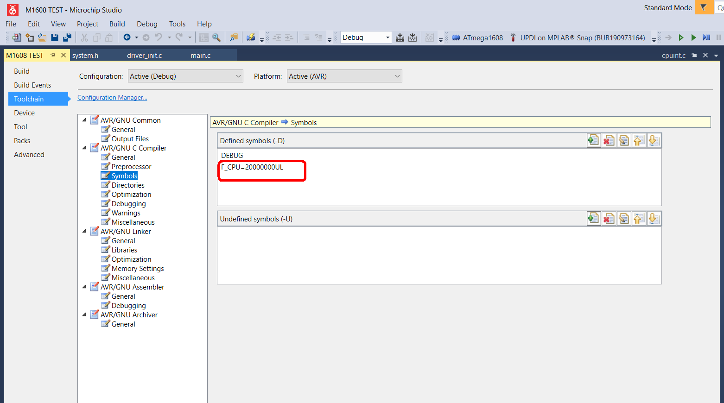
Task: Save the current file via toolbar
Action: pos(55,38)
